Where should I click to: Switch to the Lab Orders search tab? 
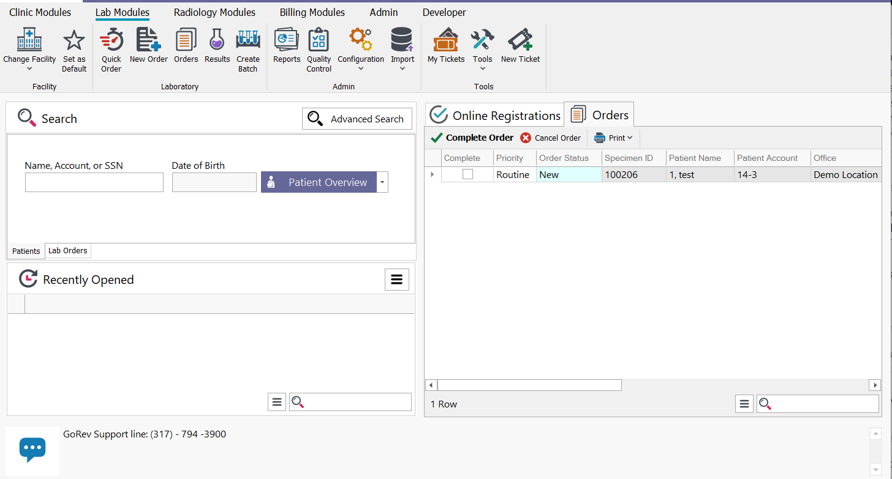[x=68, y=250]
